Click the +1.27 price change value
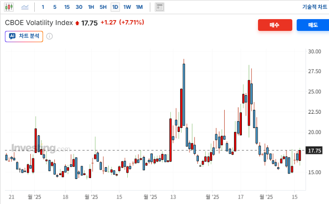Screen dimensions: 329x204 tap(109, 23)
